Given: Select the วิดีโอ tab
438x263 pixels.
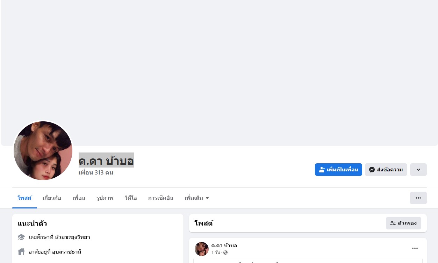Looking at the screenshot, I should tap(131, 198).
